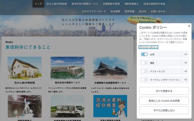Go to 採用情報 page
Image resolution: width=194 pixels, height=121 pixels.
pos(129,11)
